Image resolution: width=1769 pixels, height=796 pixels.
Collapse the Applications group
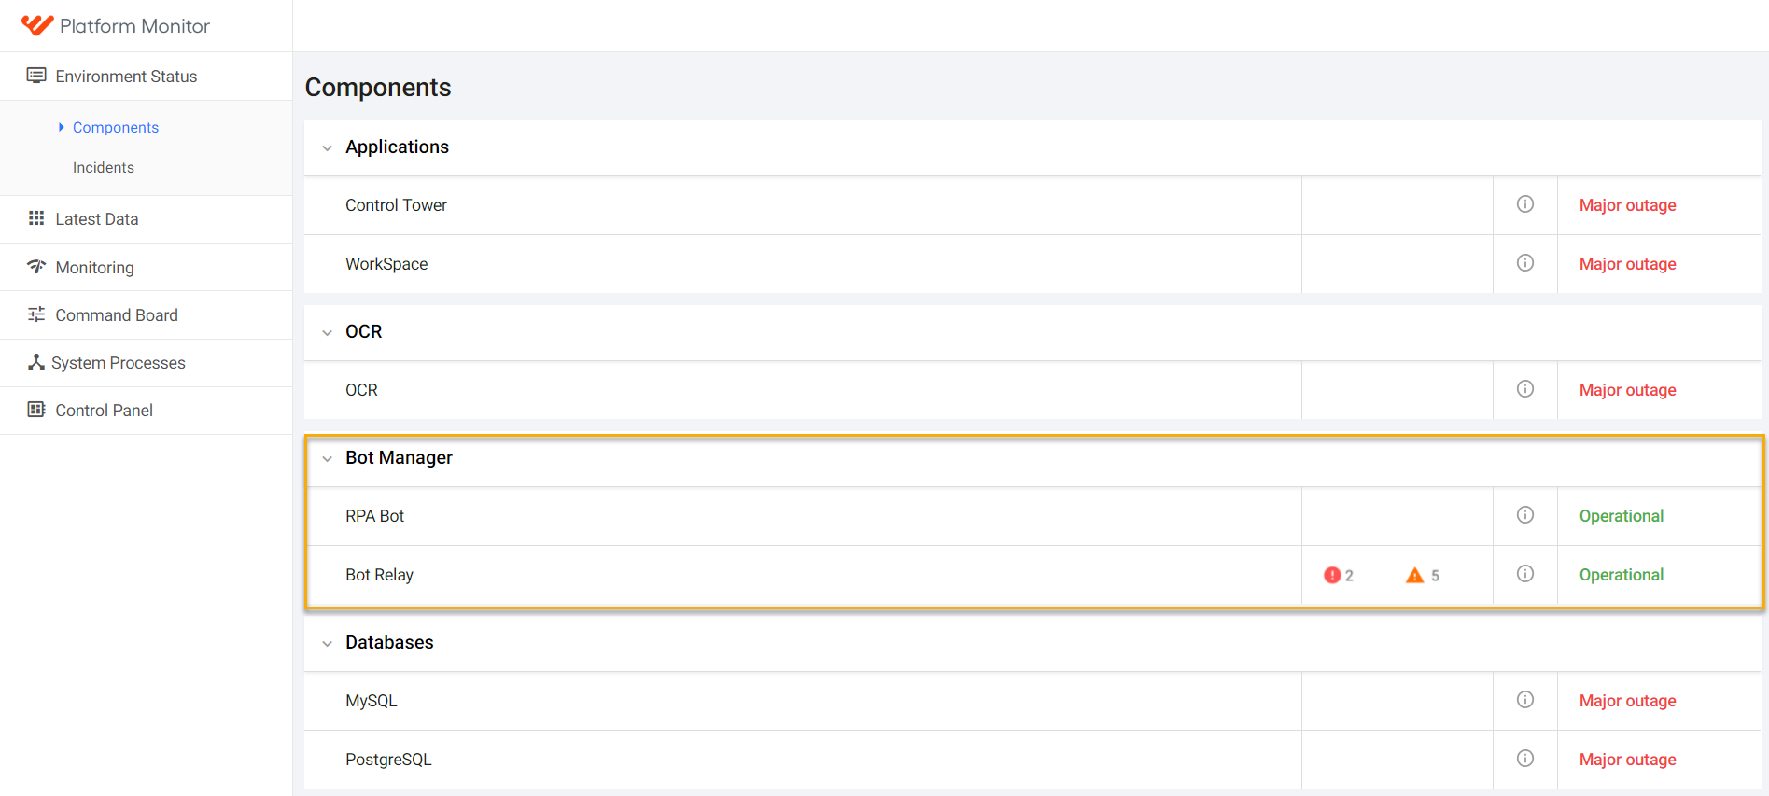tap(327, 147)
